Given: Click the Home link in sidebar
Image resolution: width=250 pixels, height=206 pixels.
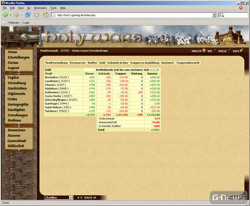Looking at the screenshot, I should (x=12, y=52).
